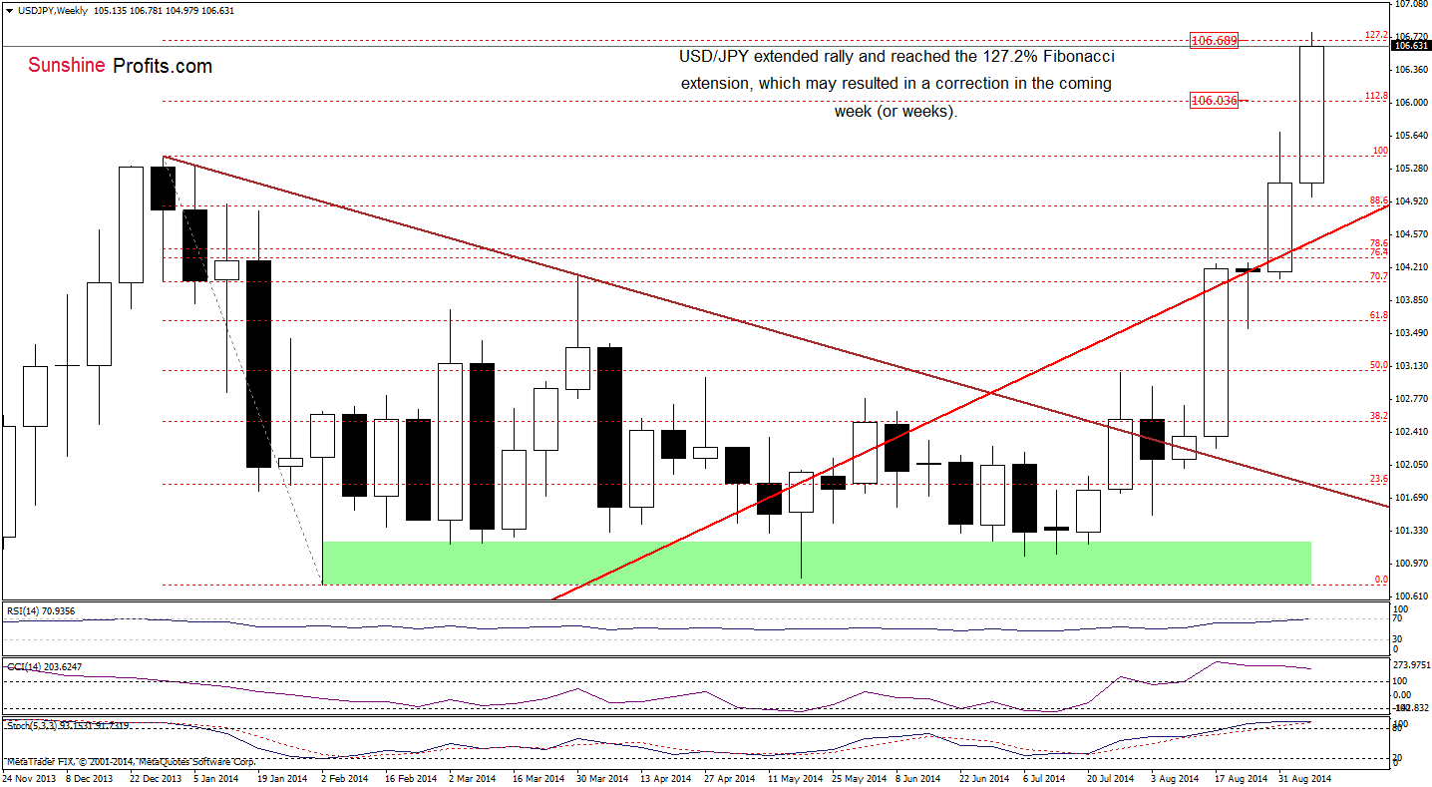Click price axis value 101.330

click(x=1411, y=531)
